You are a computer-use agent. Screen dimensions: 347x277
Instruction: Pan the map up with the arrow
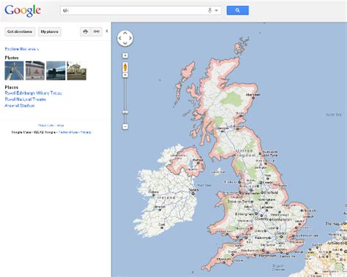click(125, 33)
